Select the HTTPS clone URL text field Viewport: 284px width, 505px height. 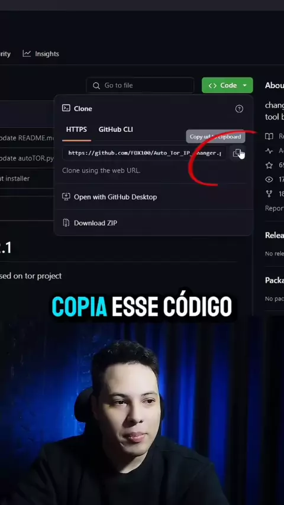coord(144,153)
